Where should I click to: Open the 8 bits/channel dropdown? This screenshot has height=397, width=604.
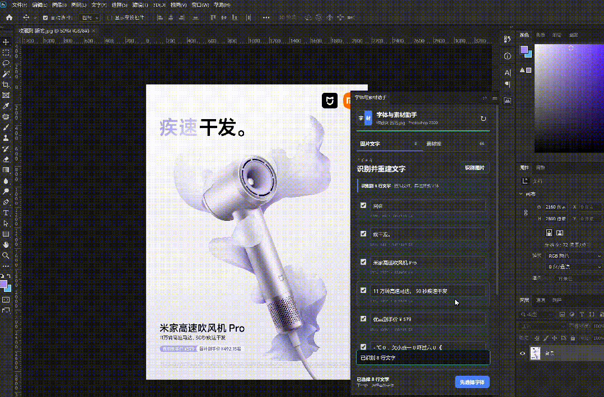pyautogui.click(x=574, y=267)
